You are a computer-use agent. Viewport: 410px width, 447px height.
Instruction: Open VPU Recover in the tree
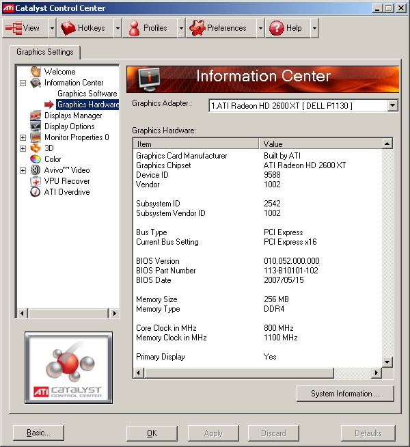[x=67, y=181]
